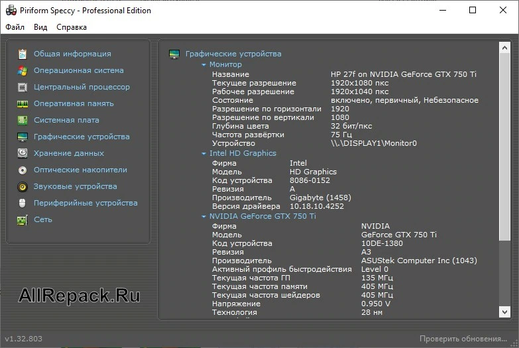Click the driver version 10.18.10.4252
Screen dimensions: 519x348
(317, 206)
